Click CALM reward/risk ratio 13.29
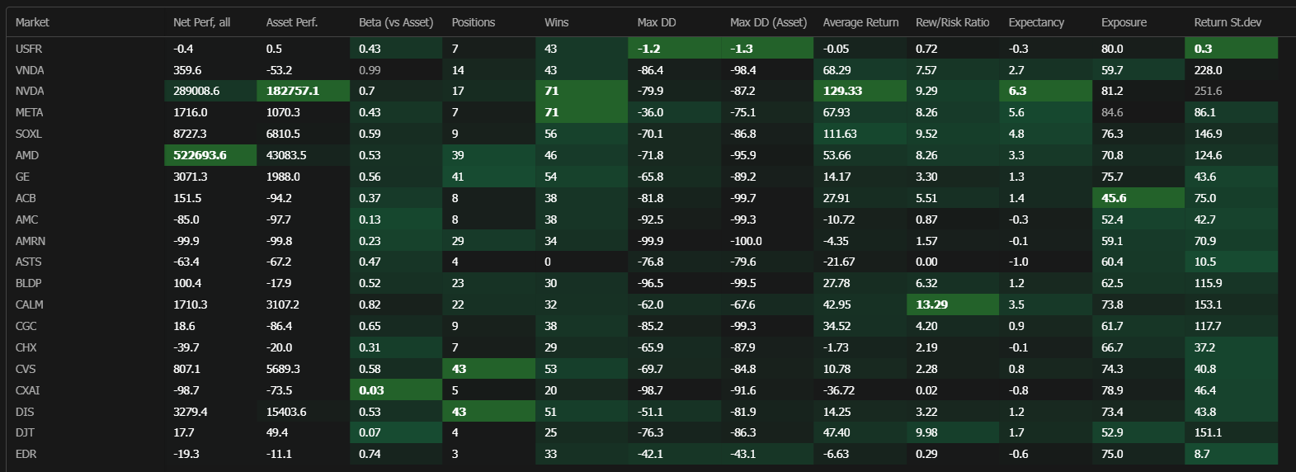Image resolution: width=1296 pixels, height=472 pixels. tap(932, 304)
